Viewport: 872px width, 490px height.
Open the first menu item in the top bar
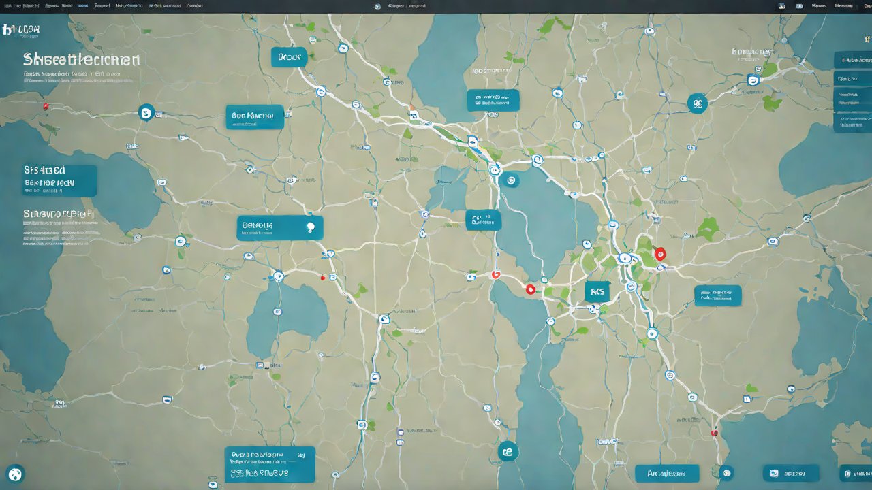coord(7,5)
